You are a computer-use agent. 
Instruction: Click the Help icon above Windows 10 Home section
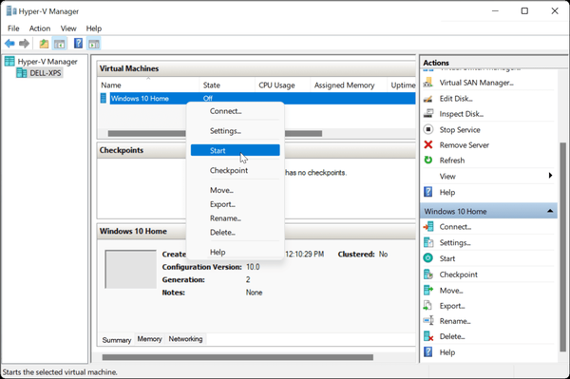[428, 192]
